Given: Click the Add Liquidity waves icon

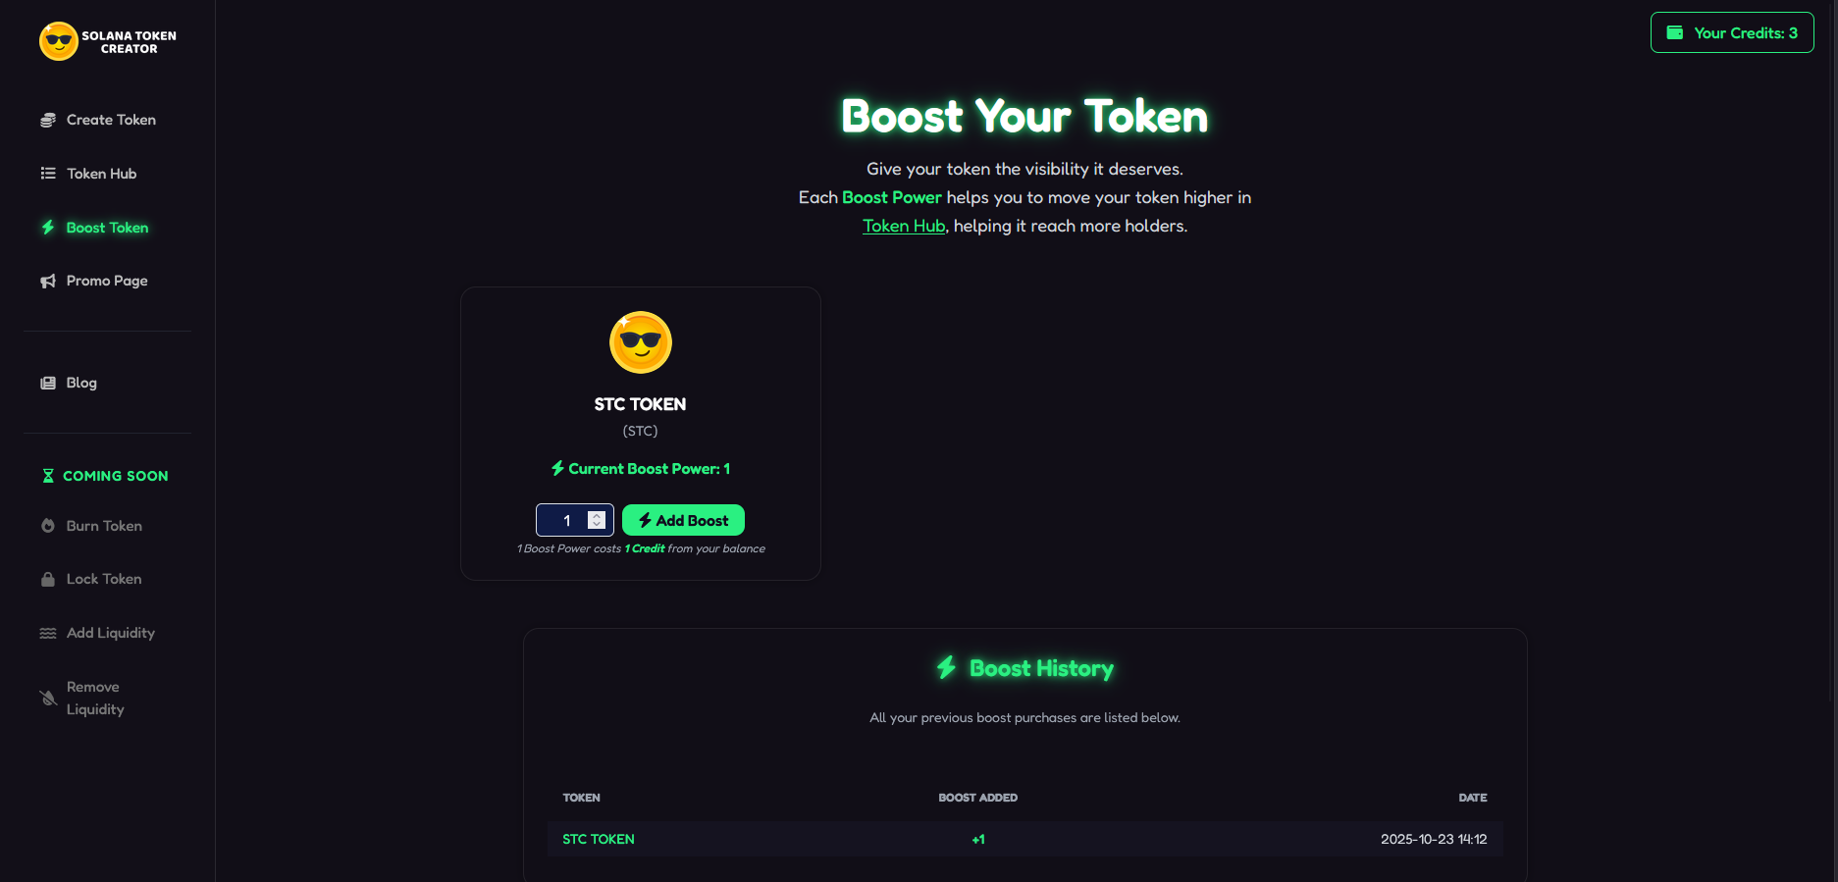Looking at the screenshot, I should coord(48,633).
